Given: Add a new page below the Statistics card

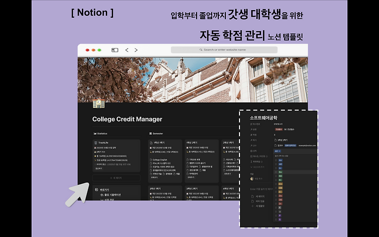Looking at the screenshot, I should tap(116, 178).
